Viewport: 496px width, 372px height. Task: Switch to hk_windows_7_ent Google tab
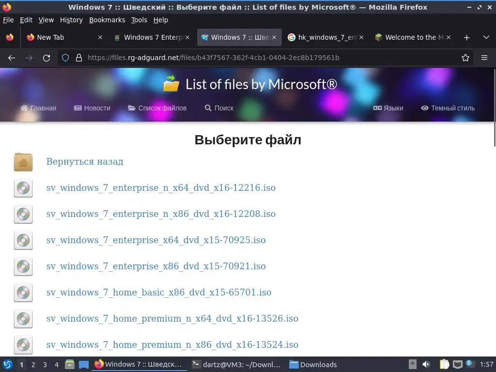point(325,37)
